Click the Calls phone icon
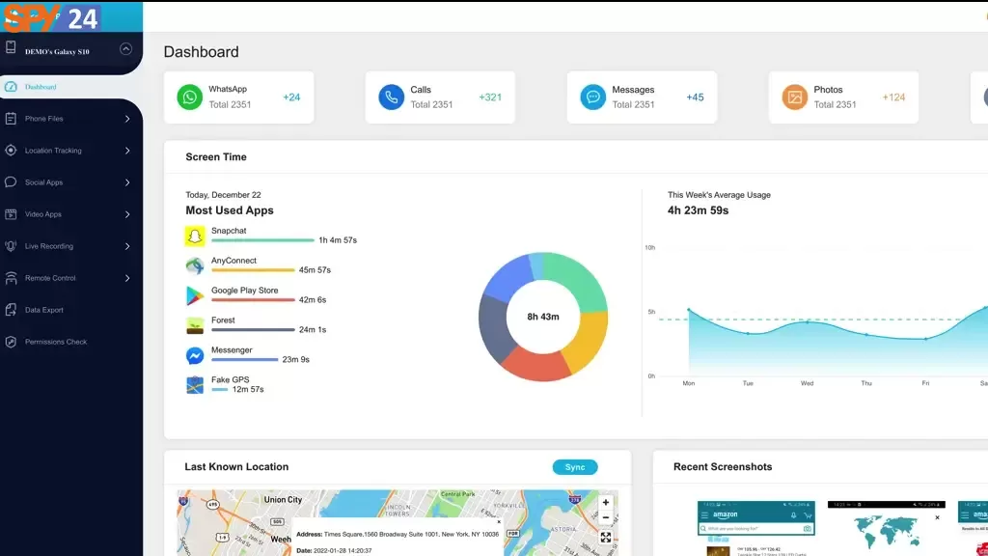 click(x=392, y=97)
